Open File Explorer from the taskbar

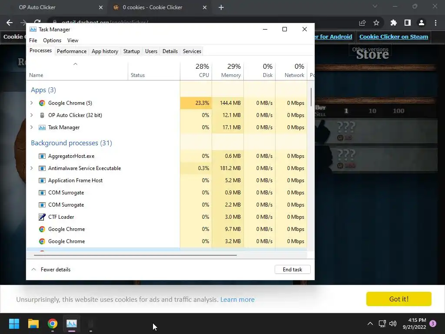(33, 324)
